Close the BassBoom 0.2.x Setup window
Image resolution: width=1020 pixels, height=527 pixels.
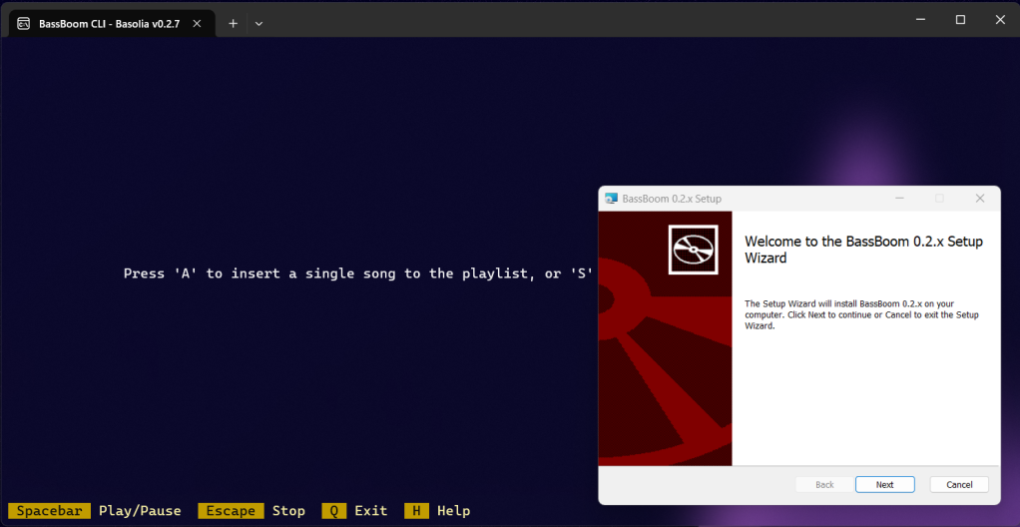click(980, 199)
